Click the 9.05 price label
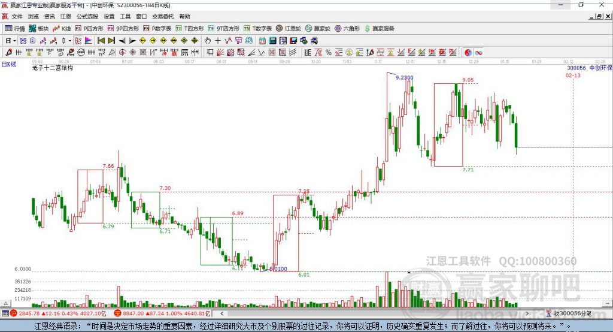Viewport: 613px width, 332px height. 468,80
